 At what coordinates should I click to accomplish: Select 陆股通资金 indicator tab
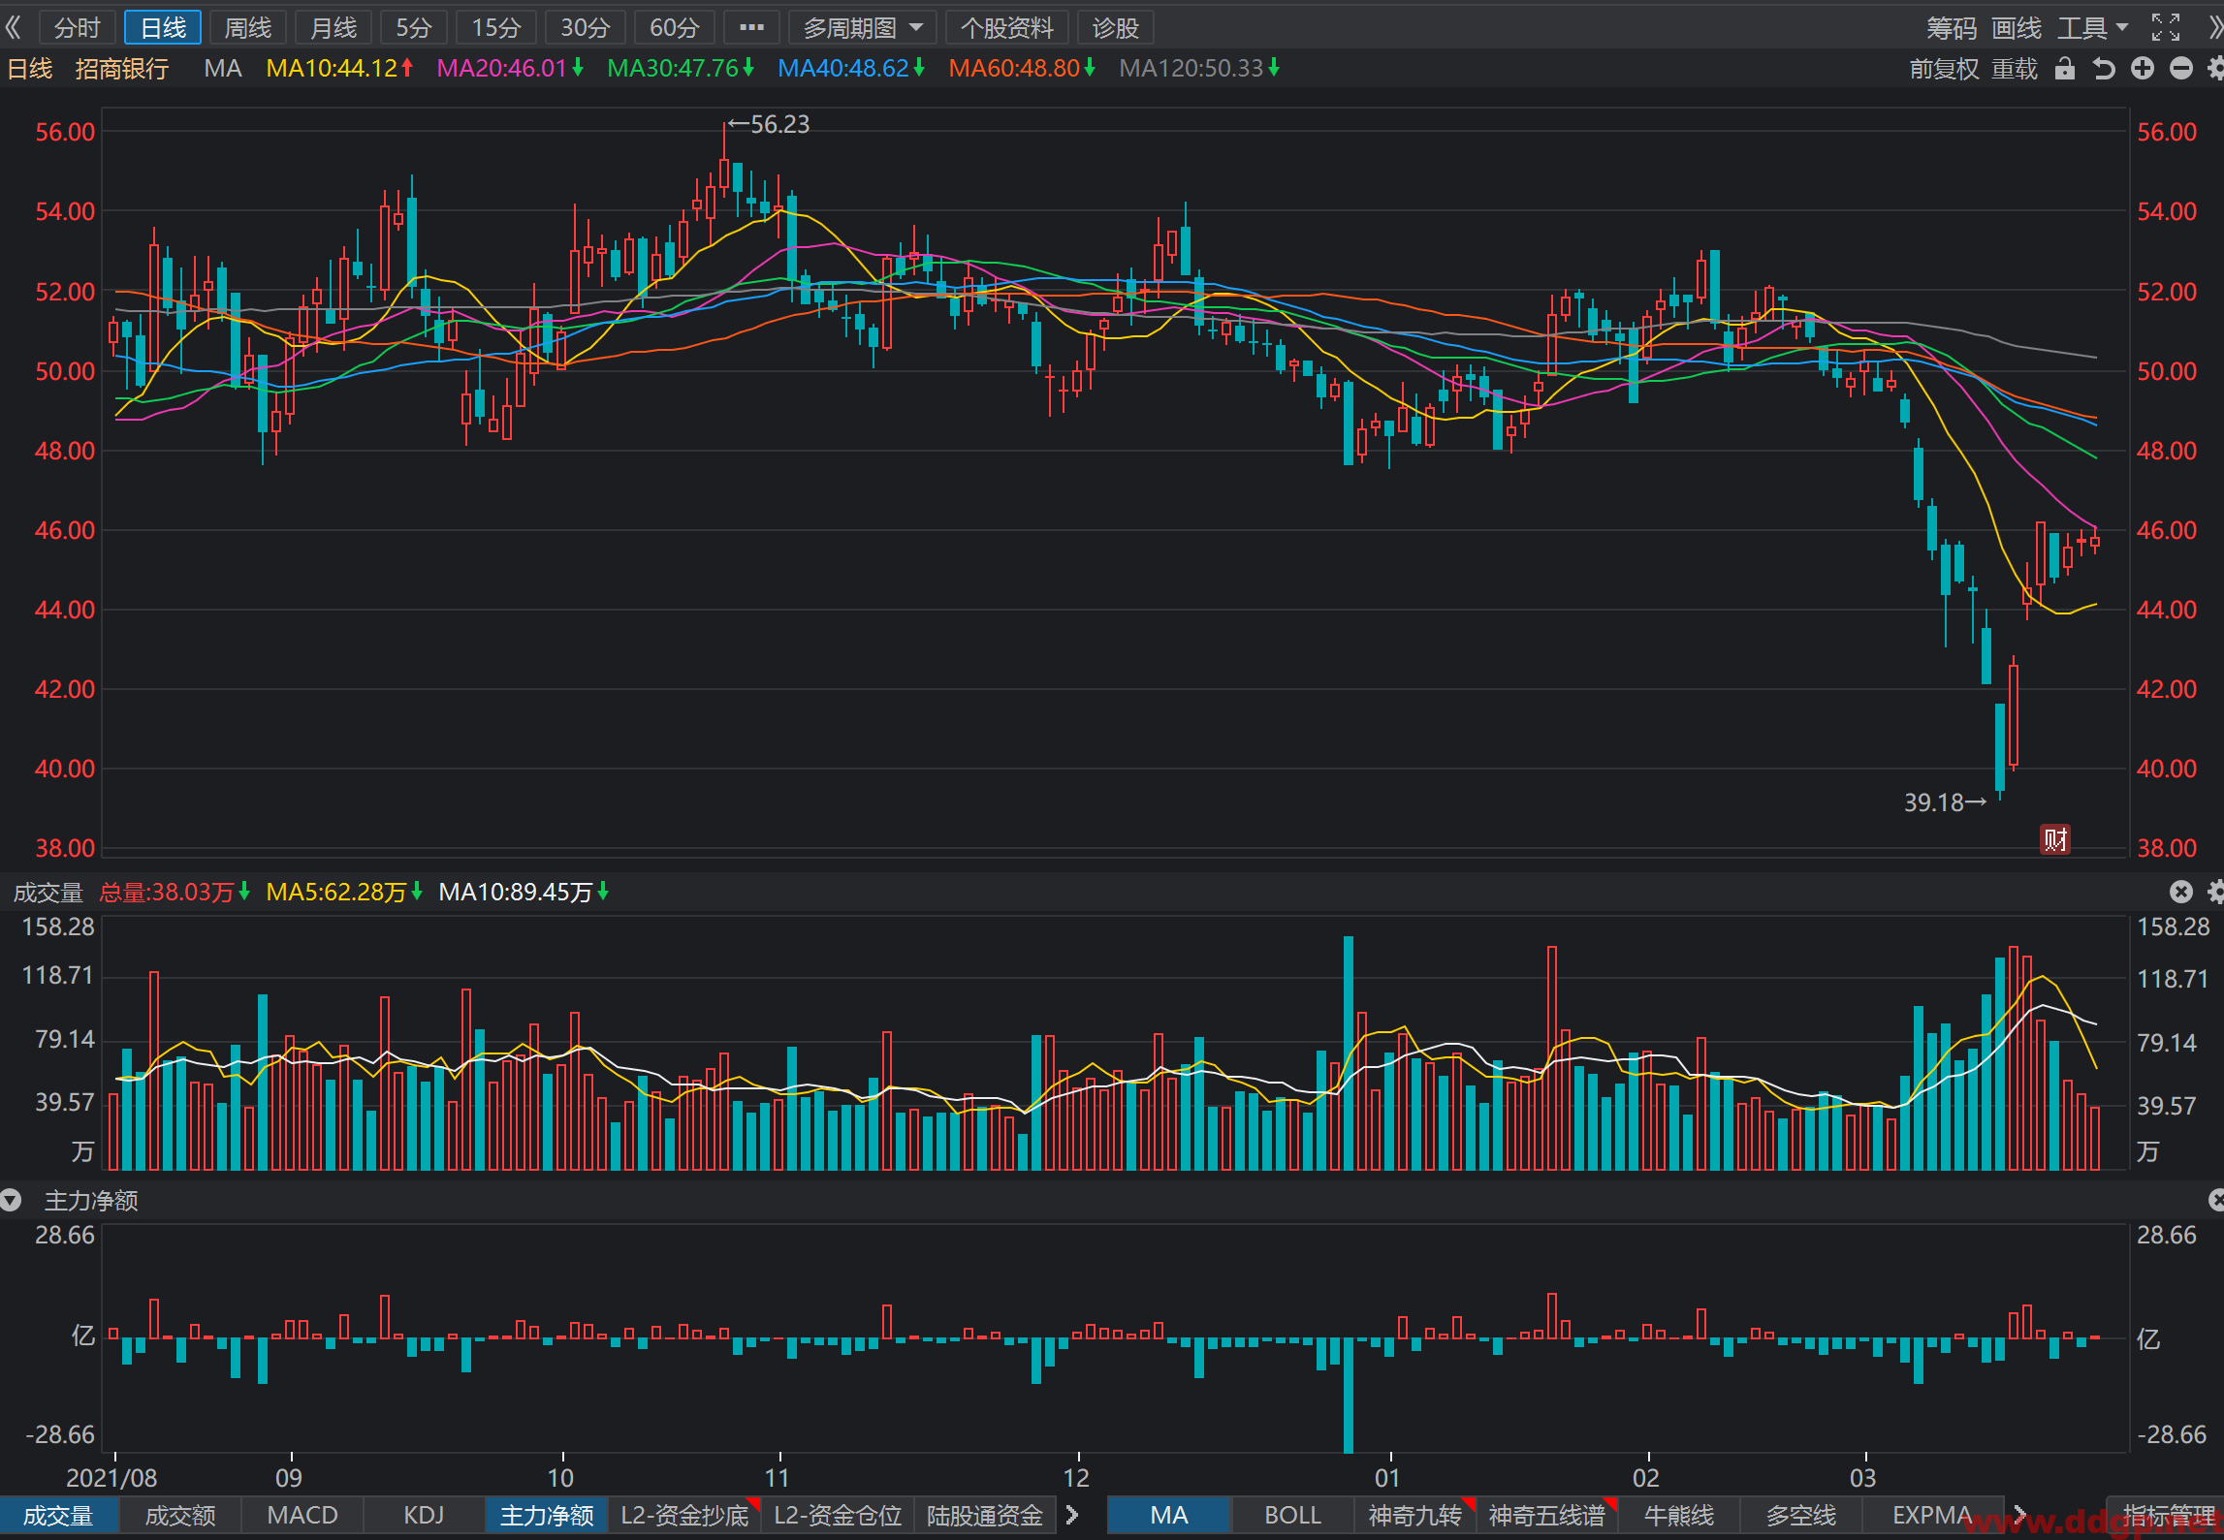(985, 1515)
